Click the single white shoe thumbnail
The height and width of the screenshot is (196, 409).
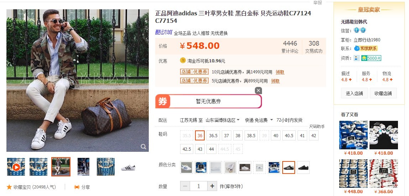click(x=129, y=167)
